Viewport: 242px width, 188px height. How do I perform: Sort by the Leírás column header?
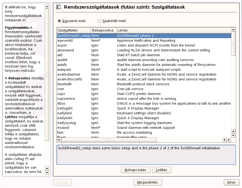174,30
